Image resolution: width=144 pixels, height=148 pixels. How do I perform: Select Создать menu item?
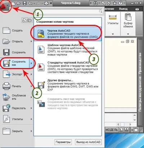pos(17,30)
